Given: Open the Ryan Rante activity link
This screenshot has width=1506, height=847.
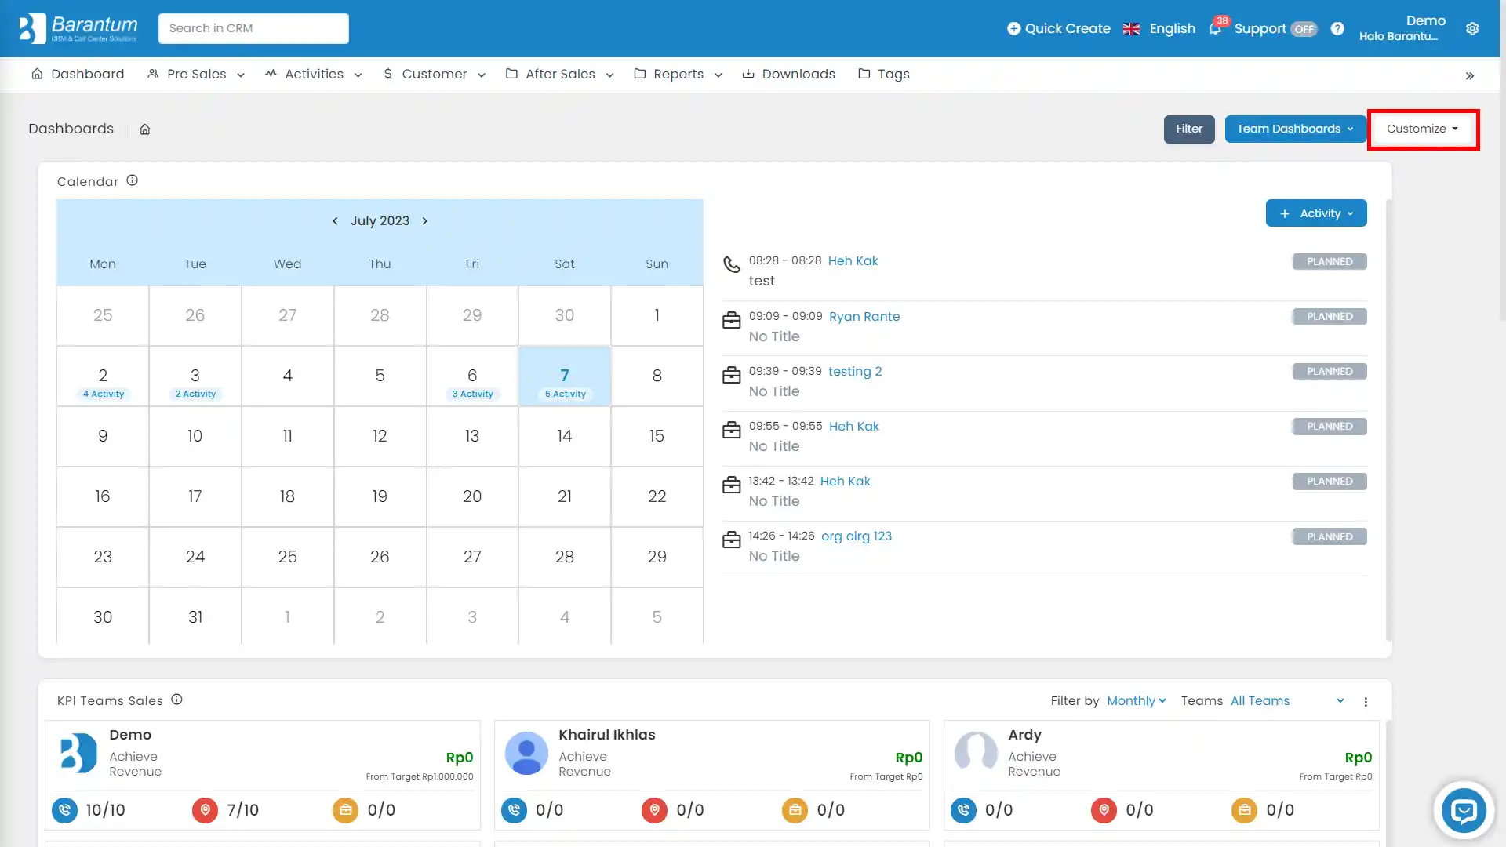Looking at the screenshot, I should click(864, 316).
